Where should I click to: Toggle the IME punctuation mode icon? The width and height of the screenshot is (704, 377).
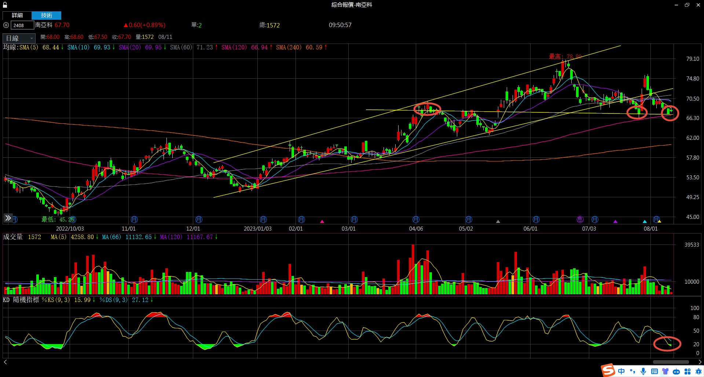tap(632, 371)
